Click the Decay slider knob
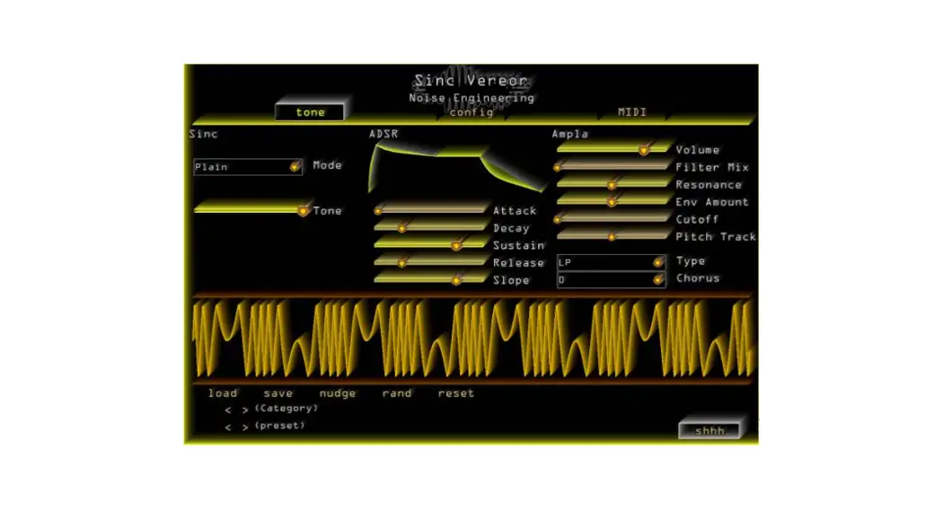This screenshot has height=511, width=943. tap(402, 228)
